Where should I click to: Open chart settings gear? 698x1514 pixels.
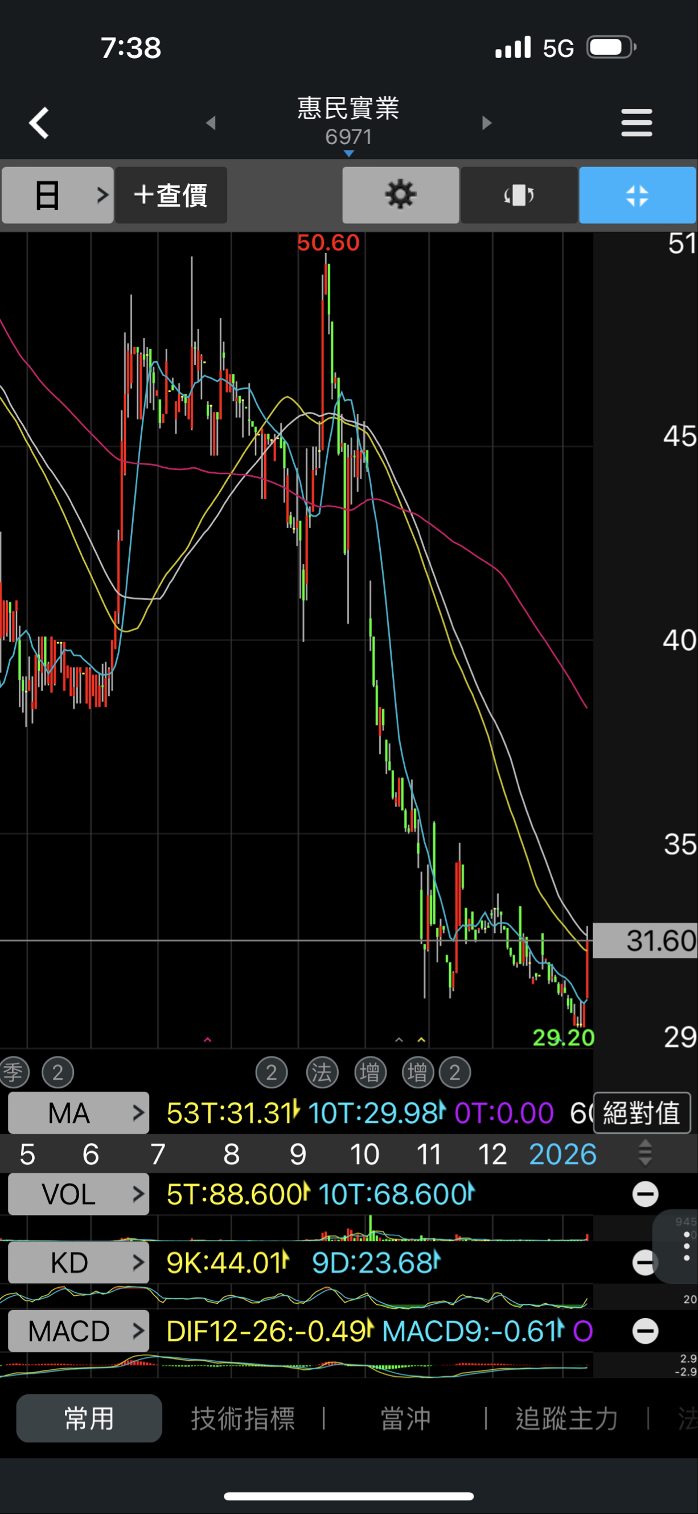coord(400,194)
